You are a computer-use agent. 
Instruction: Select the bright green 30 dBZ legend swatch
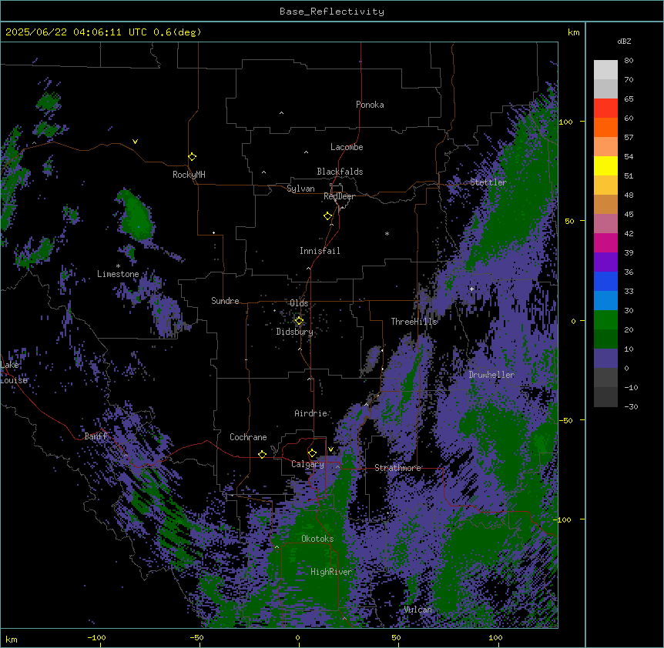click(x=605, y=320)
